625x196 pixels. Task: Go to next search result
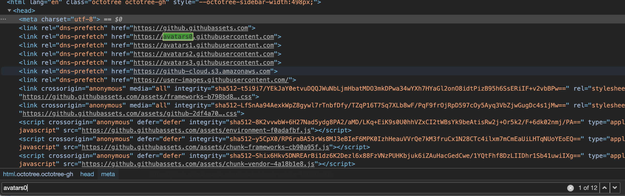(x=615, y=188)
